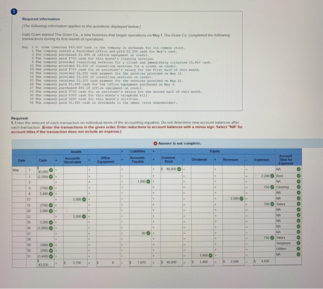The image size is (323, 289).
Task: Click the Dividends column header
Action: [199, 160]
